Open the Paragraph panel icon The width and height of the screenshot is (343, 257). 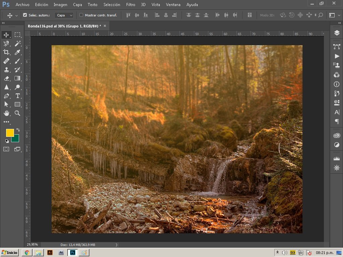[337, 121]
